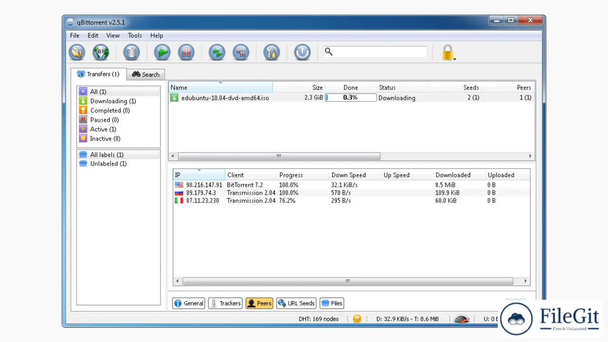Select edubuntu-10.04-dvd-amd64.iso torrent row

[351, 98]
